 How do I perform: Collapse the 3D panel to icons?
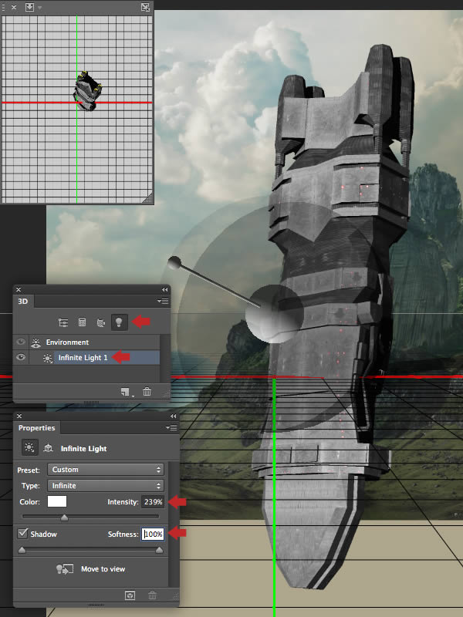pos(164,290)
